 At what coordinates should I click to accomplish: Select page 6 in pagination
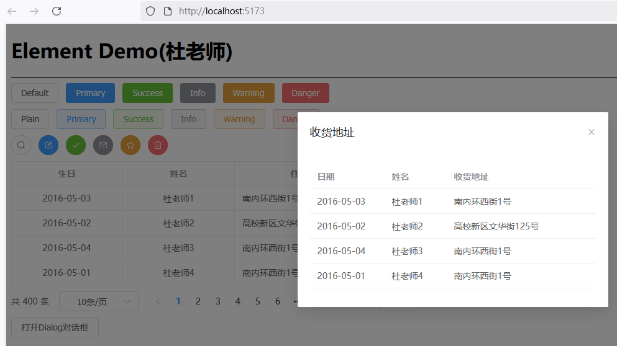pyautogui.click(x=278, y=301)
